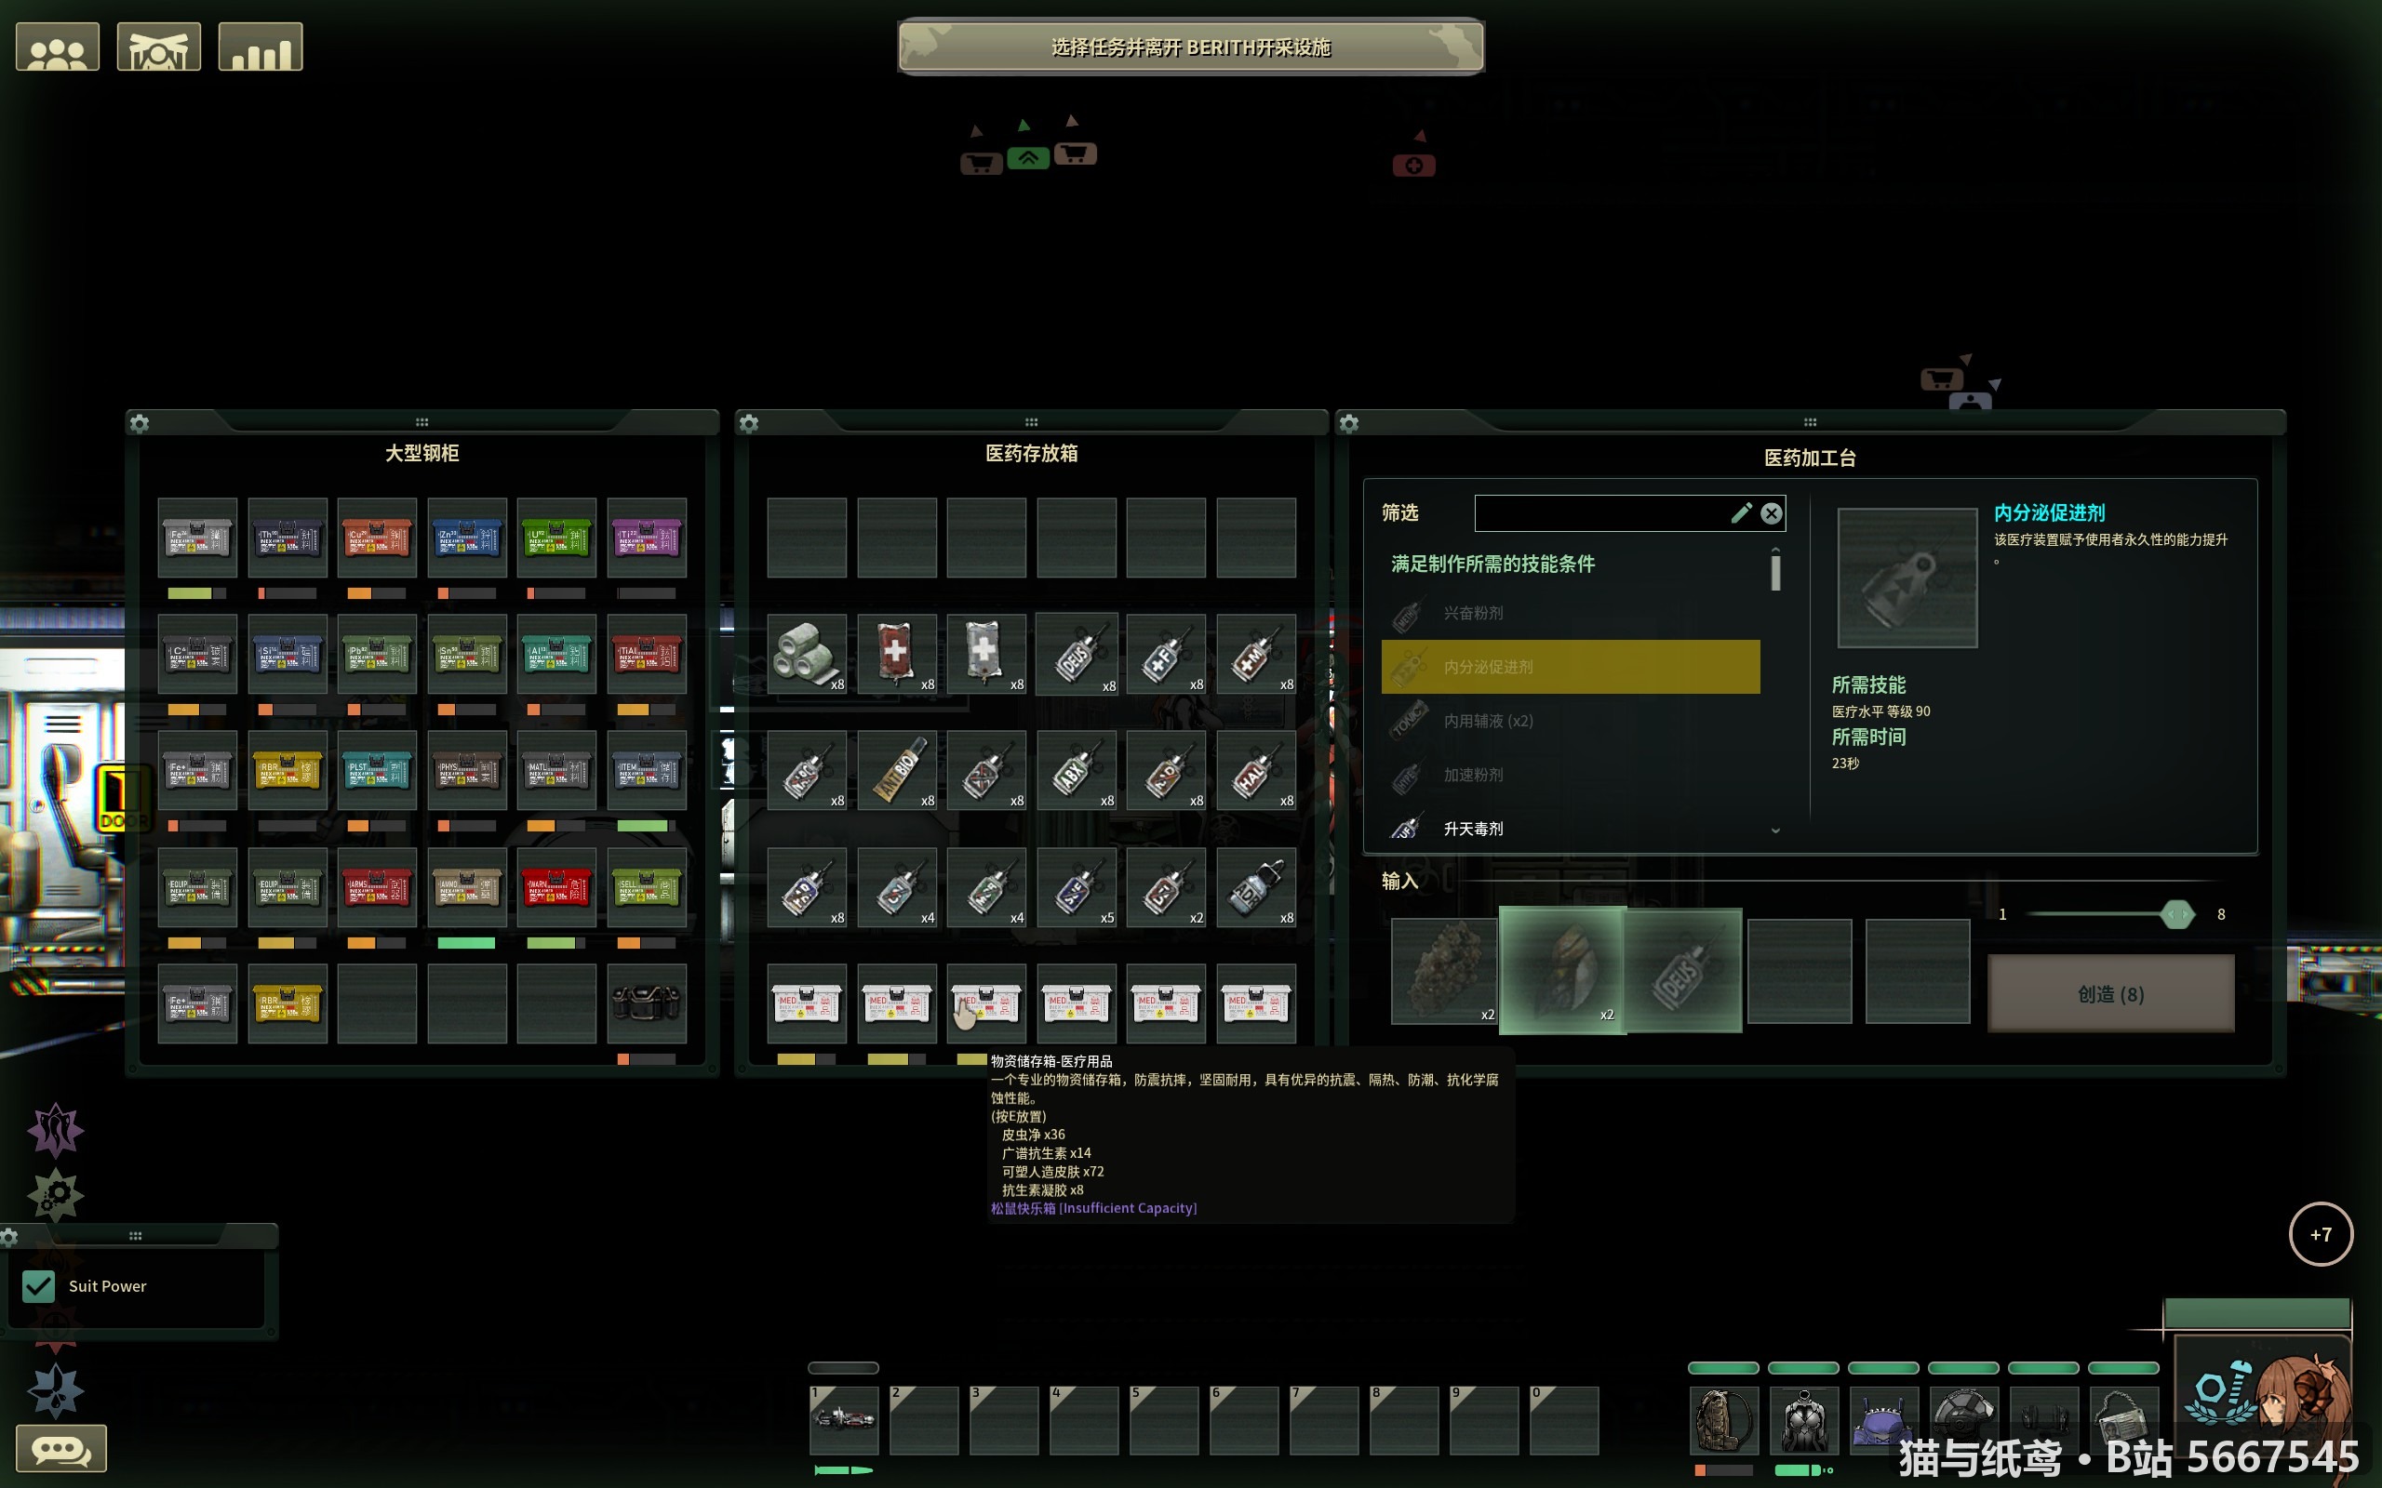Click the green up-chevron marker at top

tap(1028, 157)
